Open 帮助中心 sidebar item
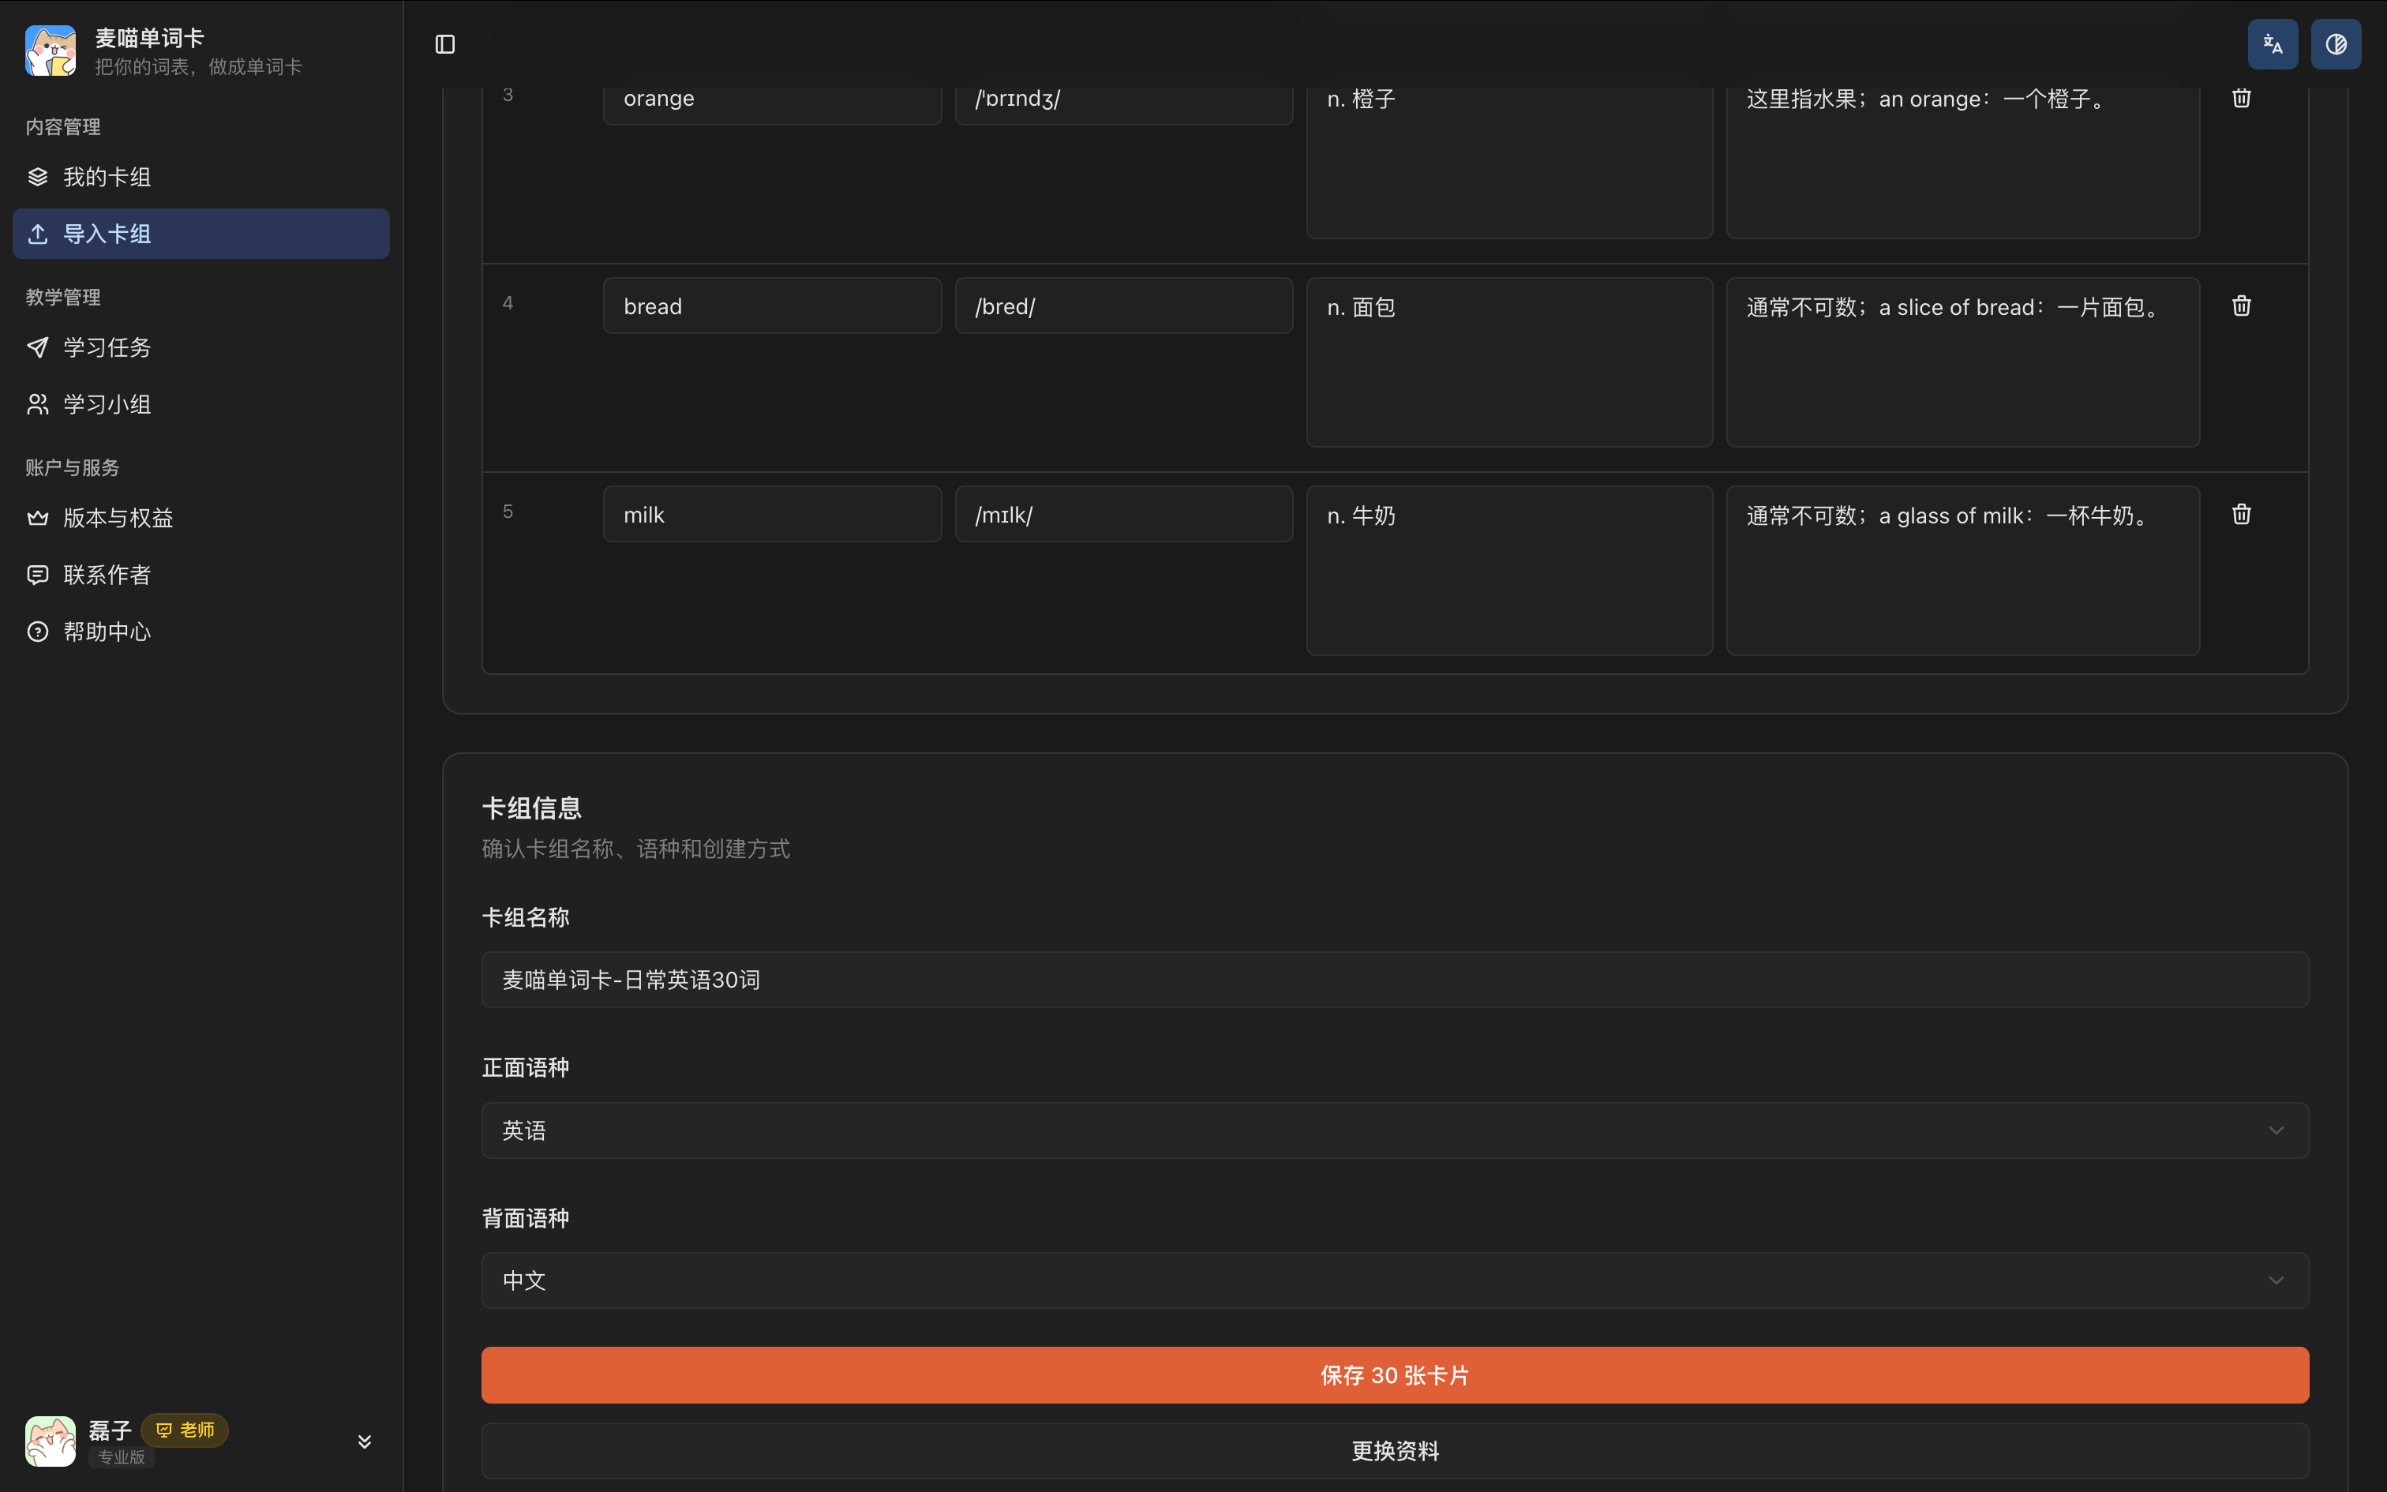 pyautogui.click(x=201, y=632)
